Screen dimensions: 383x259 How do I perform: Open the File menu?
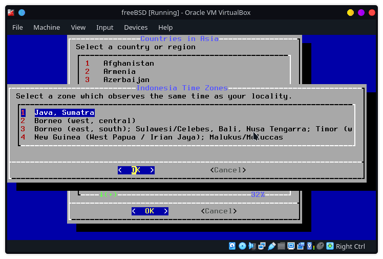tap(17, 27)
